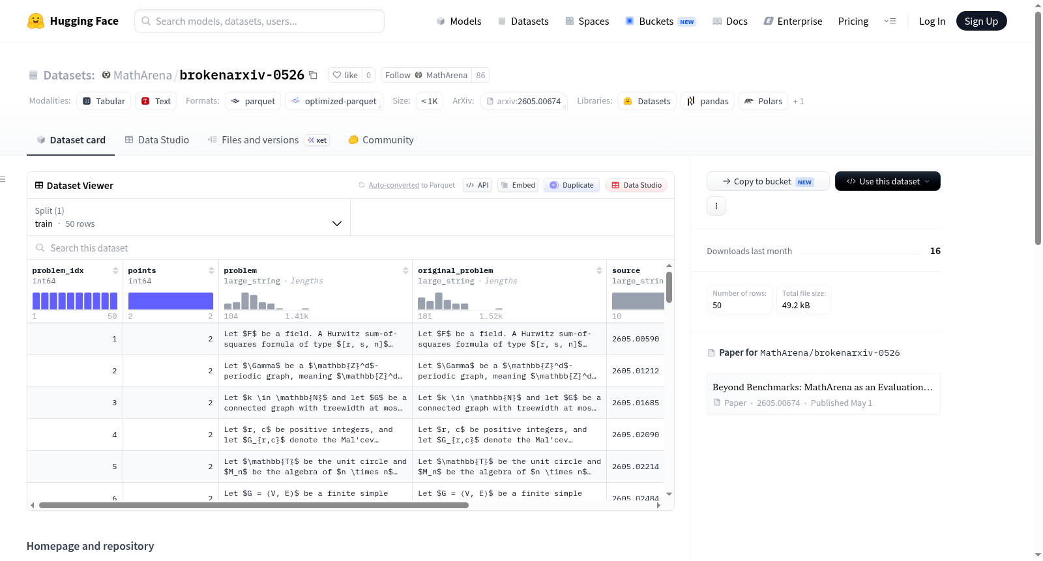The image size is (1043, 561).
Task: Sort the points column
Action: coord(211,270)
